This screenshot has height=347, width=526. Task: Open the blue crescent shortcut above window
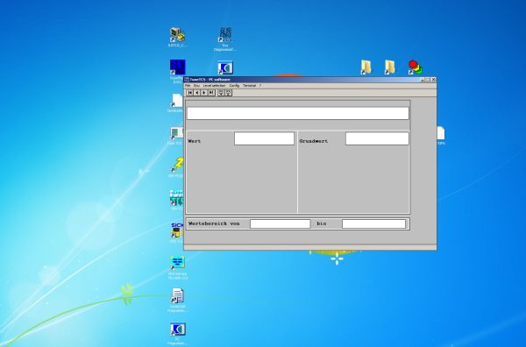tap(225, 68)
